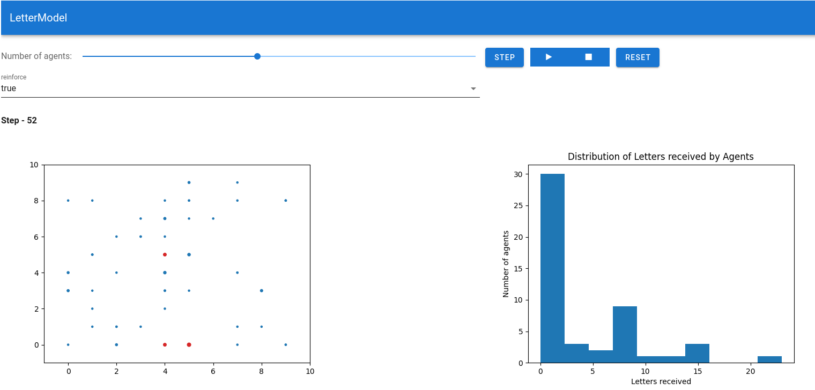The width and height of the screenshot is (815, 390).
Task: Open the reinforce dropdown arrow
Action: pyautogui.click(x=473, y=88)
